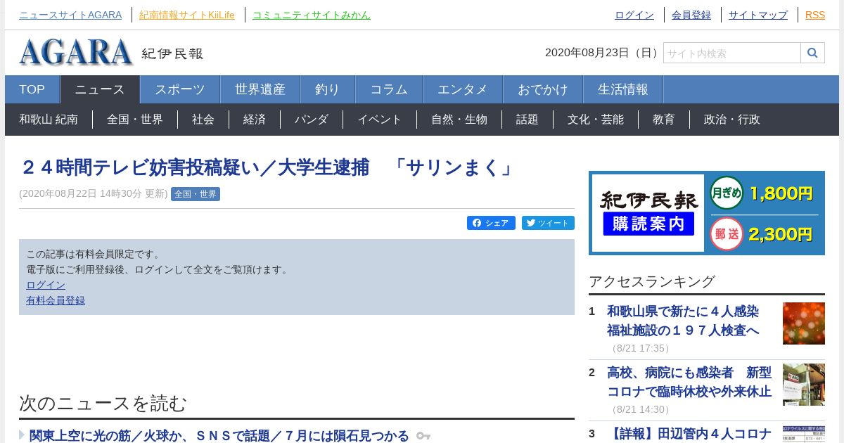The height and width of the screenshot is (443, 844).
Task: Click 有料会員登録 link in notice
Action: 56,300
